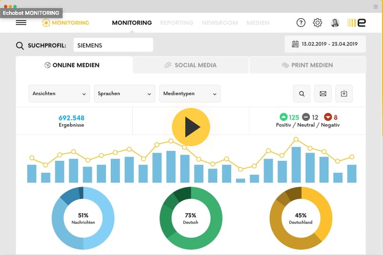Screen dimensions: 383x255
Task: Select the MONITORING top nav item
Action: click(132, 23)
